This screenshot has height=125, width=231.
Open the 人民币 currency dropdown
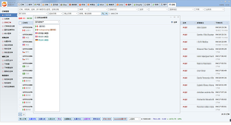(134, 119)
